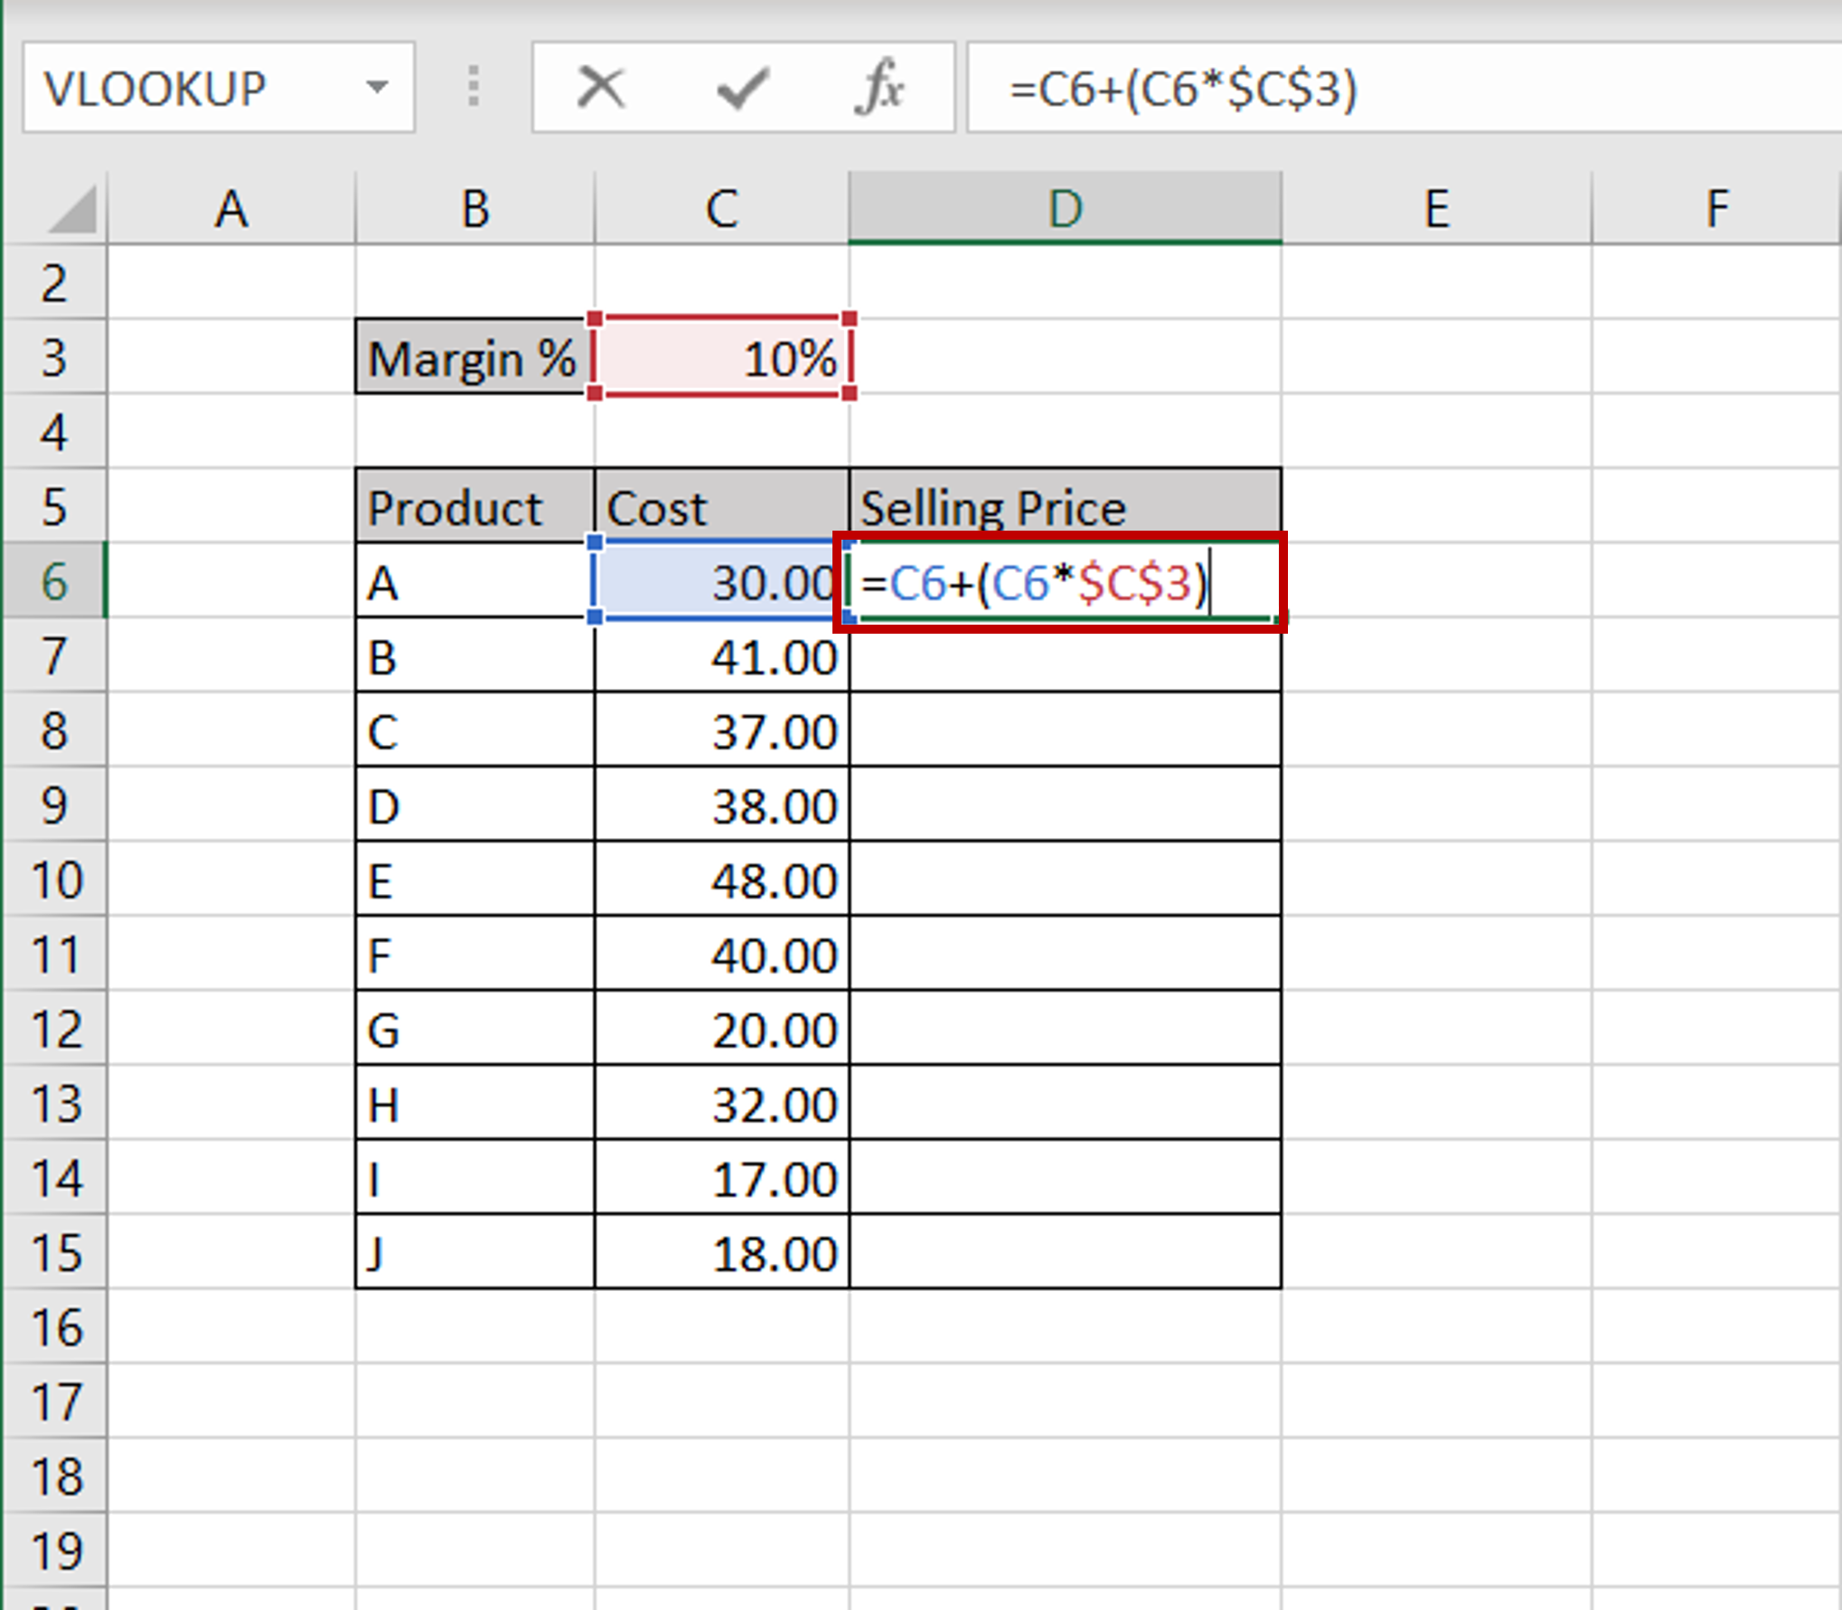Click cost cell 30.00

722,580
